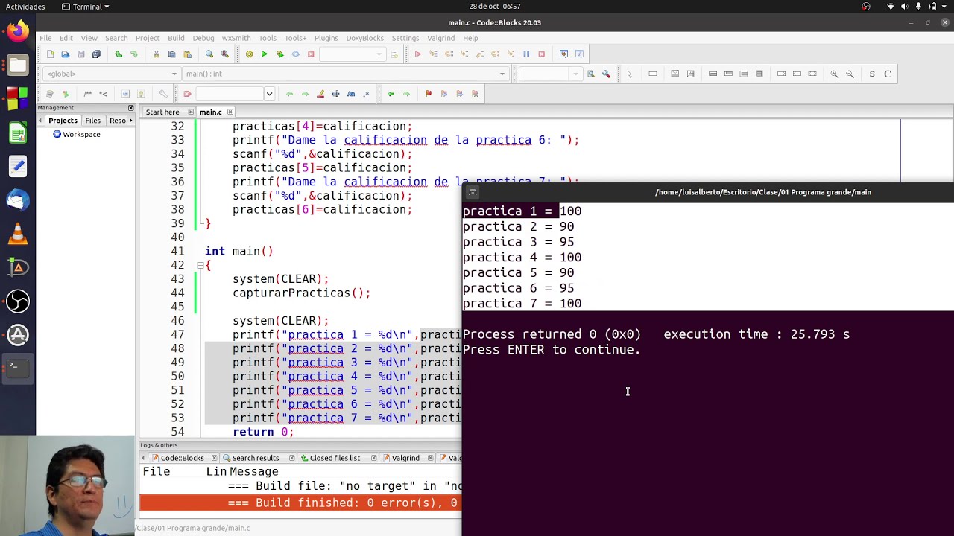The height and width of the screenshot is (536, 954).
Task: Click Actividades in the top bar
Action: (25, 7)
